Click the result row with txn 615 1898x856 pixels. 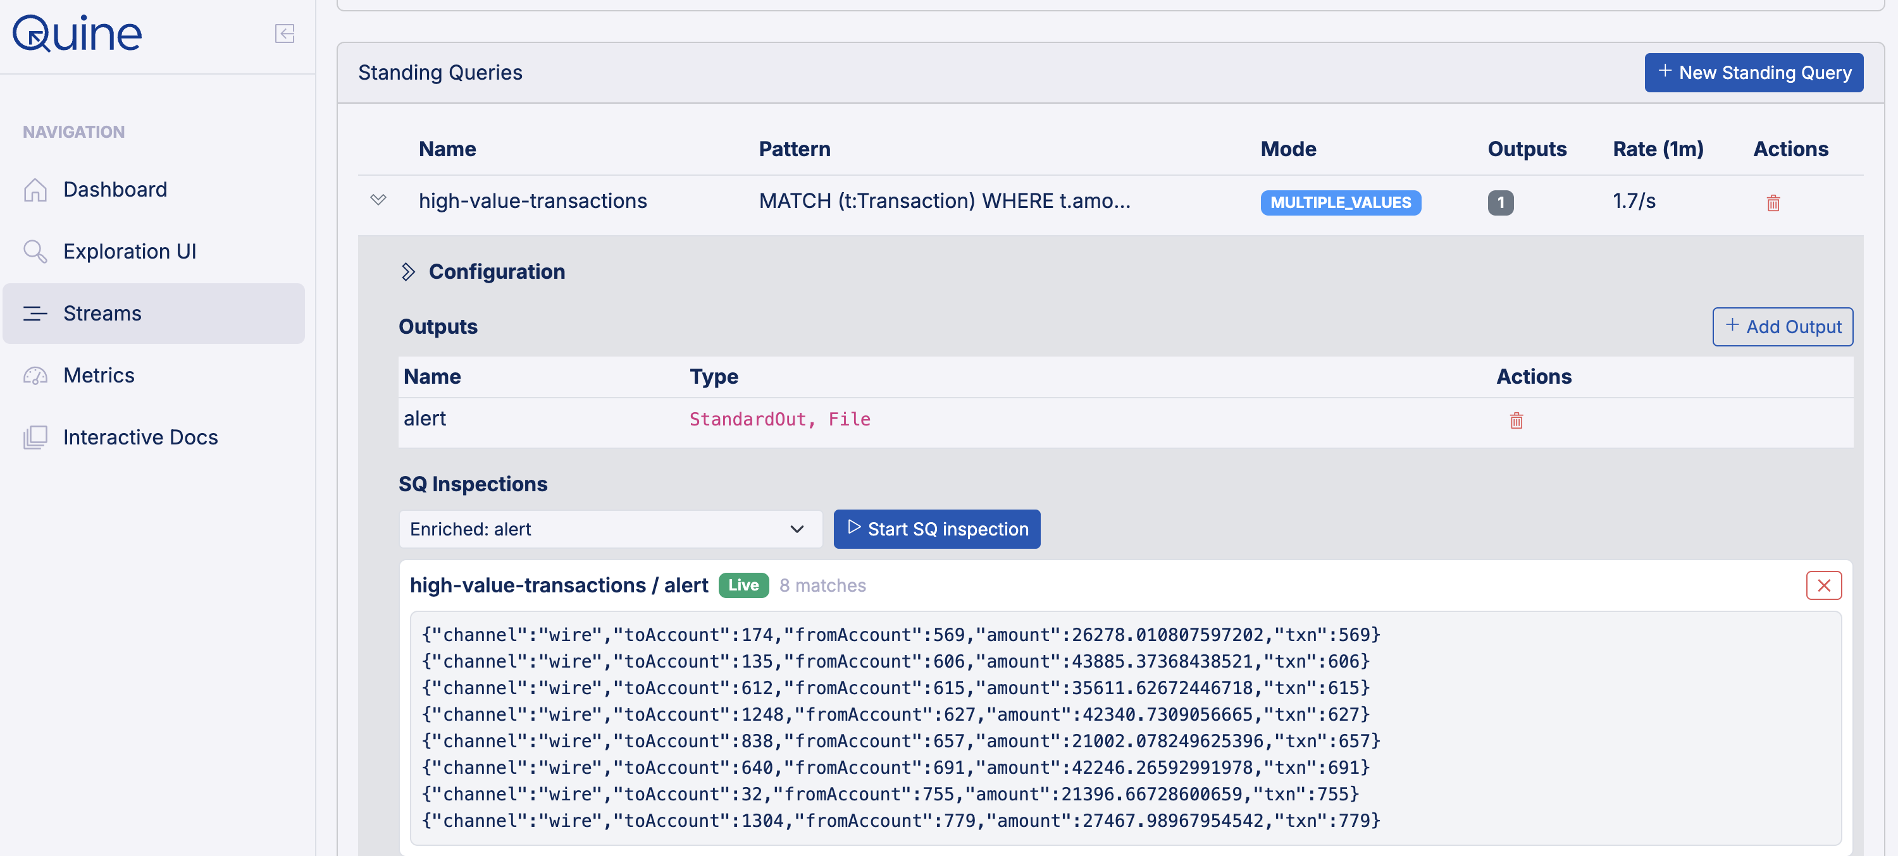(895, 688)
